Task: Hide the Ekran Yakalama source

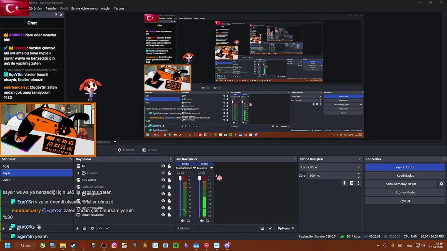Action: coord(163,215)
